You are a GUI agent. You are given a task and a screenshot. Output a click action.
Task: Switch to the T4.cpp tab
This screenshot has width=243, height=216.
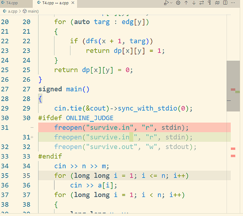click(12, 3)
